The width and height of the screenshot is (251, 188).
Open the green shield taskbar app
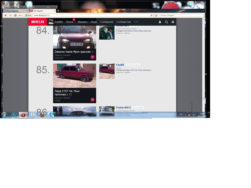(x=14, y=115)
